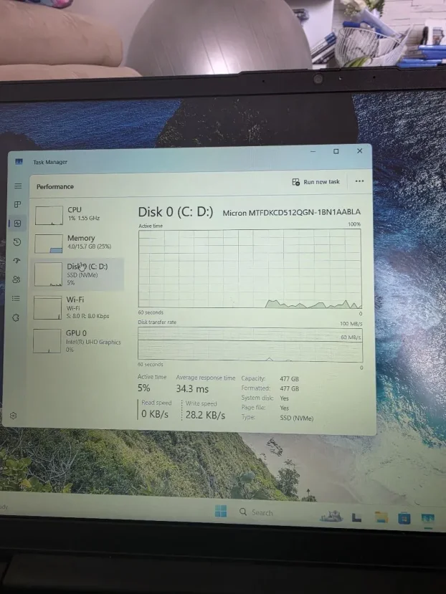The height and width of the screenshot is (594, 446).
Task: Click the Type 'SSD (NVMe)' value
Action: coord(297,418)
